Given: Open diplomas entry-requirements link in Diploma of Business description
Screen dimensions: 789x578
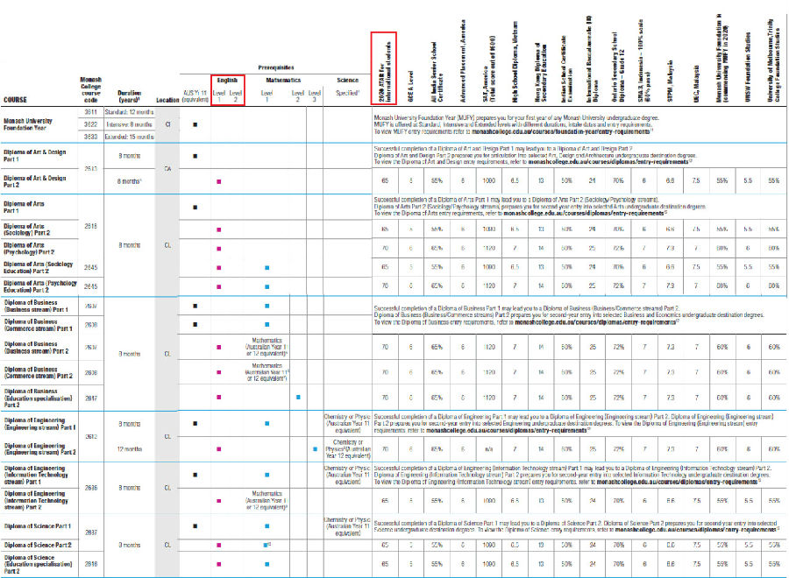Looking at the screenshot, I should [x=595, y=322].
